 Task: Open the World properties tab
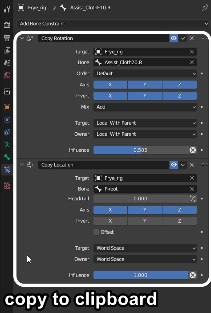pos(7,75)
